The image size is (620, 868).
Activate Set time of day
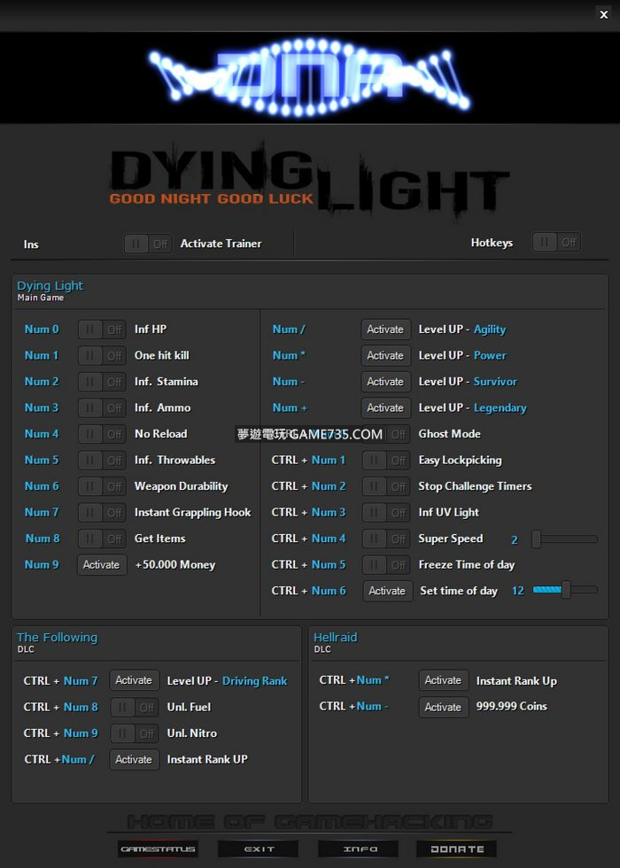click(387, 591)
